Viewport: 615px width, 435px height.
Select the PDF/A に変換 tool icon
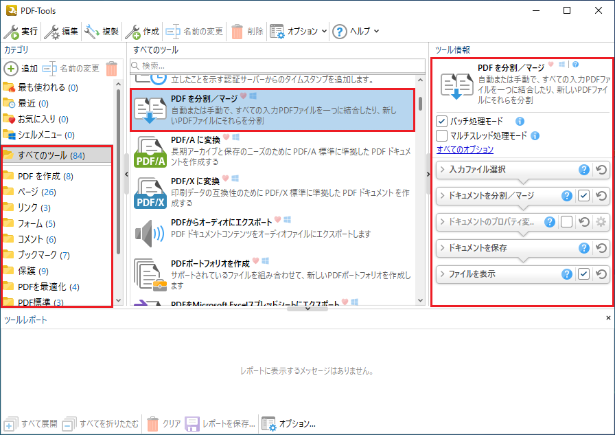pyautogui.click(x=150, y=152)
